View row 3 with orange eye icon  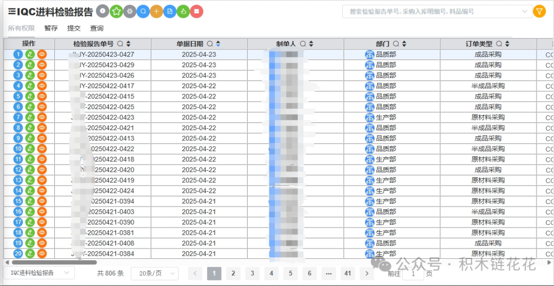point(42,75)
